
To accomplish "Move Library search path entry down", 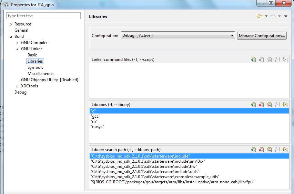I will [284, 150].
